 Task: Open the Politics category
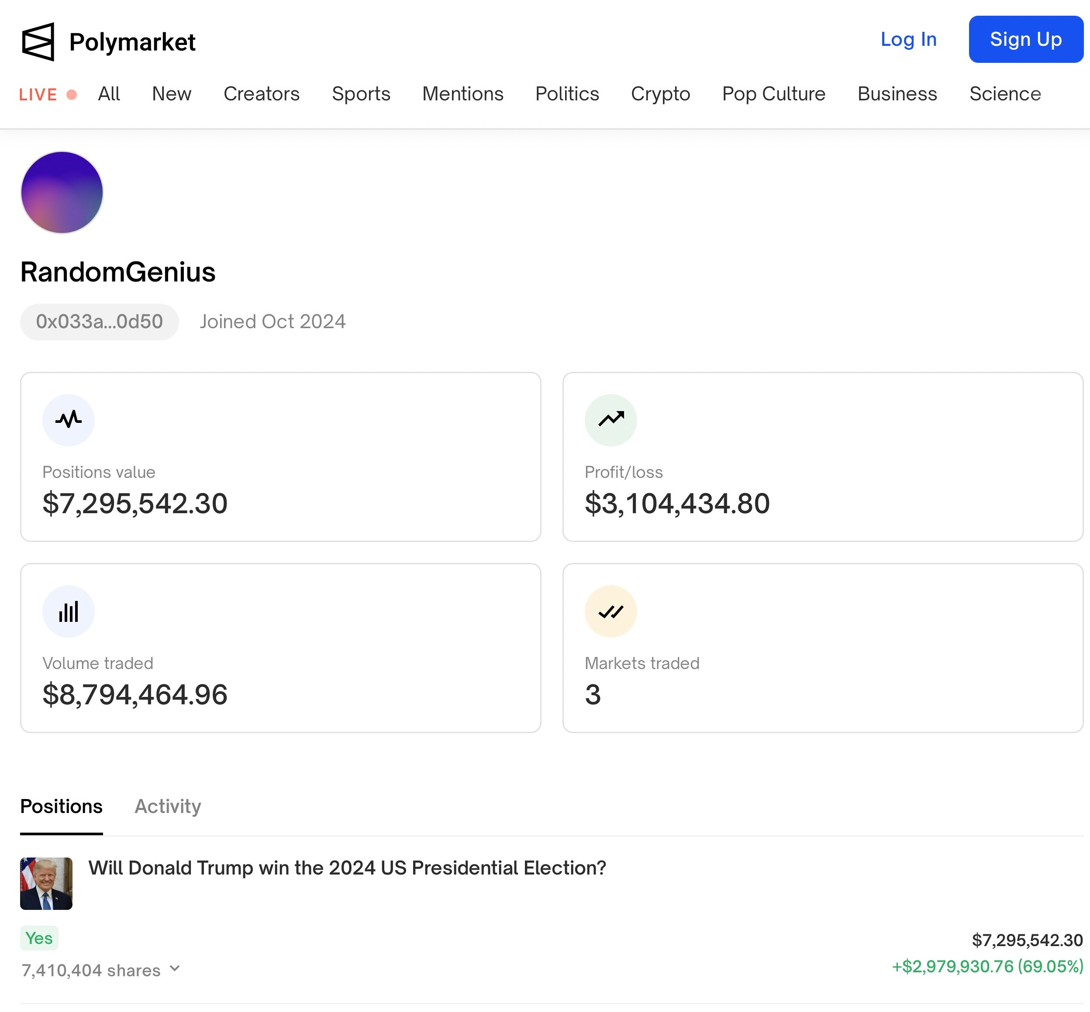coord(567,94)
